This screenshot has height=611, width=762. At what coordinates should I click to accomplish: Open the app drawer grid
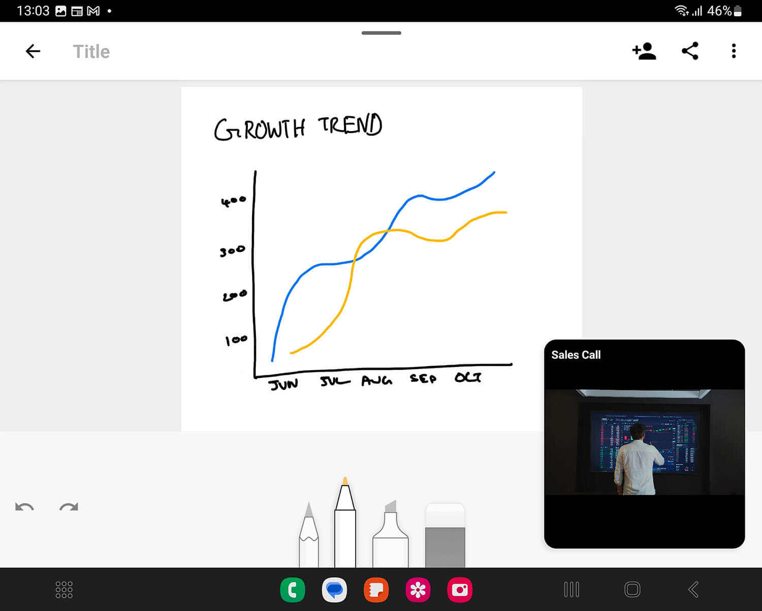[64, 590]
